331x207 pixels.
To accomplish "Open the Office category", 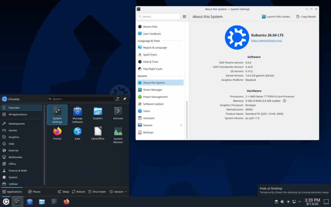I will (21, 164).
